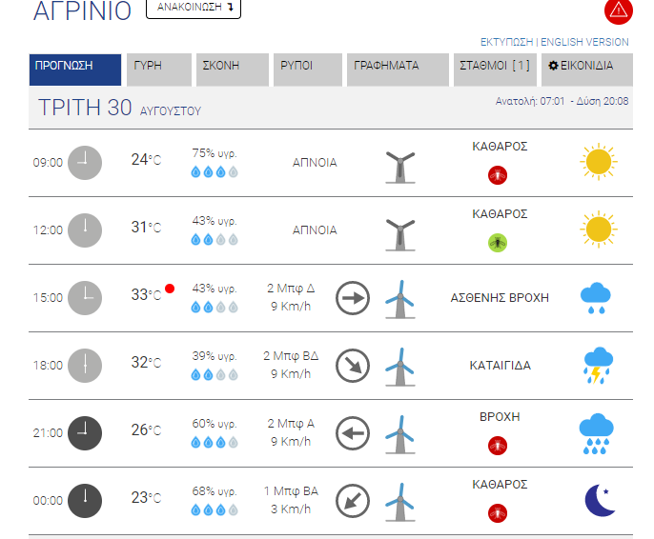
Task: Open the ΑΝΑΚΟΙΝΩΣΗ dropdown button
Action: click(x=194, y=8)
